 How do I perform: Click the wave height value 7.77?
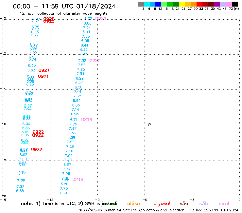tap(67, 169)
